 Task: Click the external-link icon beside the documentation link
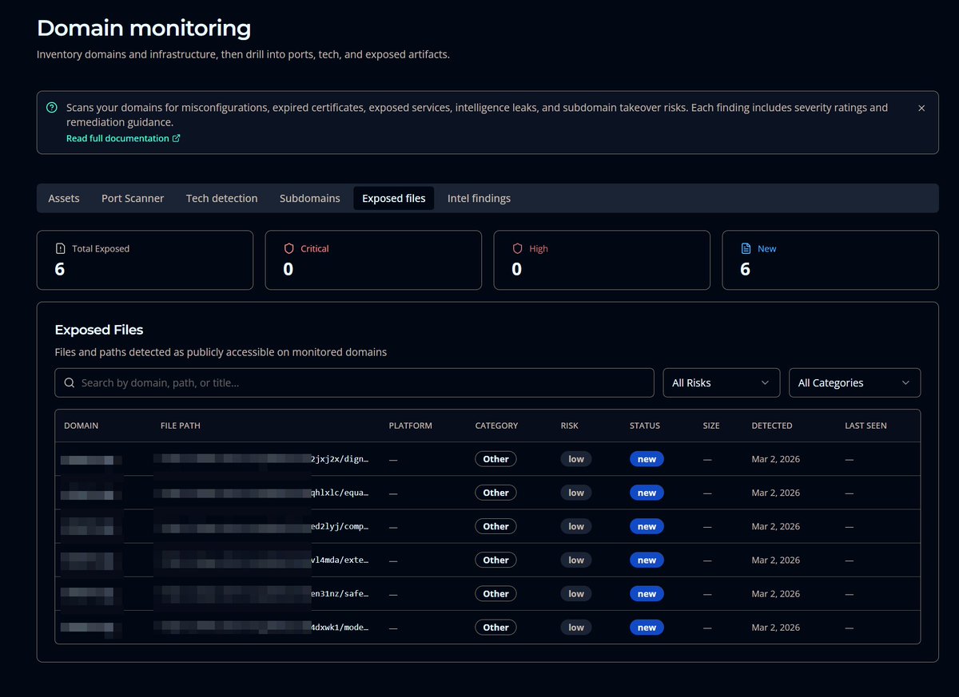177,138
